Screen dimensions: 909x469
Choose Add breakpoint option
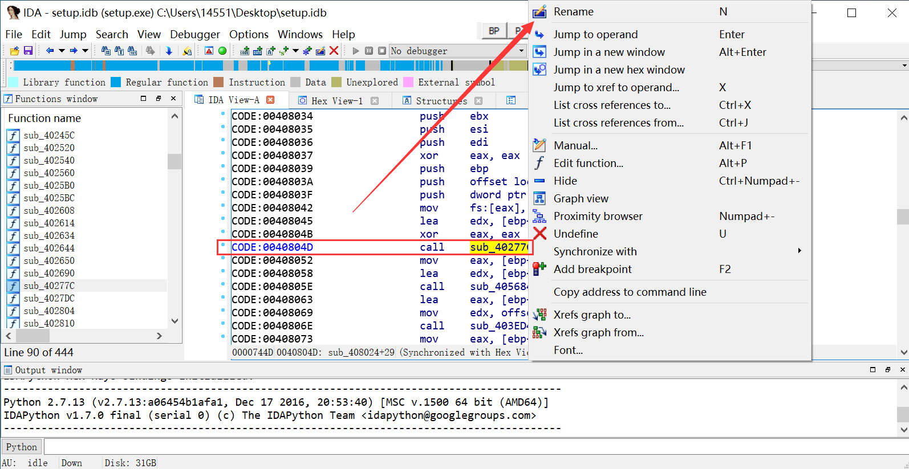click(670, 269)
